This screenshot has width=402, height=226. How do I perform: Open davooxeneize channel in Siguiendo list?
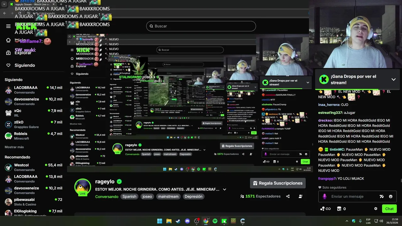click(x=34, y=101)
